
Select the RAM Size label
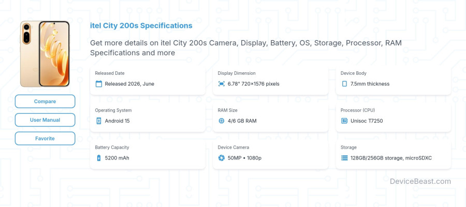228,110
